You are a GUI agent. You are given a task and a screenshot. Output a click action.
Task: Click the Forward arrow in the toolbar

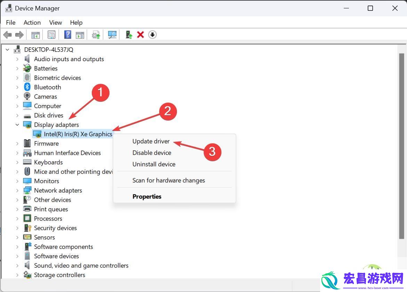[x=19, y=34]
